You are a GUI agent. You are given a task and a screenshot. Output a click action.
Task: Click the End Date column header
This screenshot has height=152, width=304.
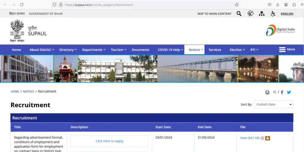point(205,127)
